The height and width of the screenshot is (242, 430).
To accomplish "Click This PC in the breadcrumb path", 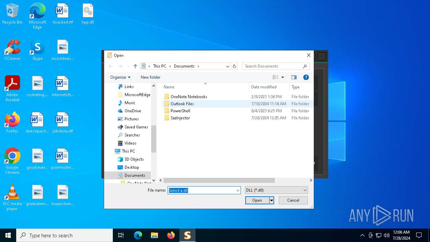I will [160, 66].
